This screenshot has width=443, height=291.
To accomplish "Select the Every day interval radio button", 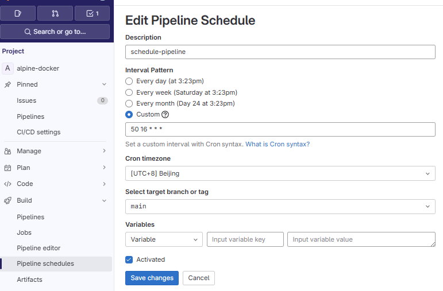I will [x=129, y=82].
